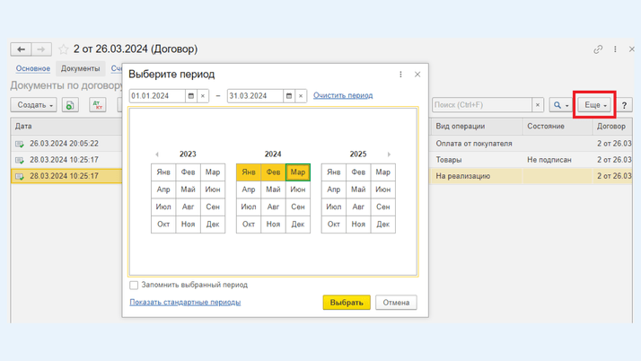The image size is (641, 361).
Task: Click the back navigation arrow
Action: [22, 49]
